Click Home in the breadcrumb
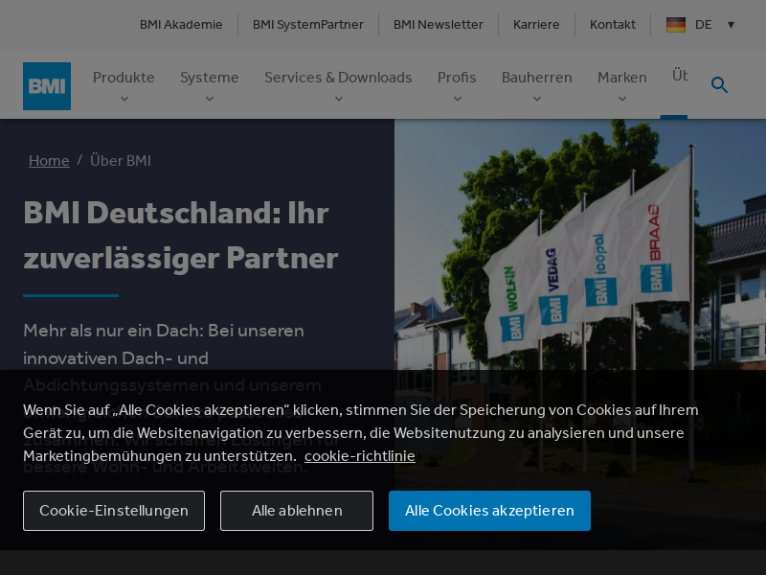This screenshot has width=766, height=575. (x=49, y=161)
